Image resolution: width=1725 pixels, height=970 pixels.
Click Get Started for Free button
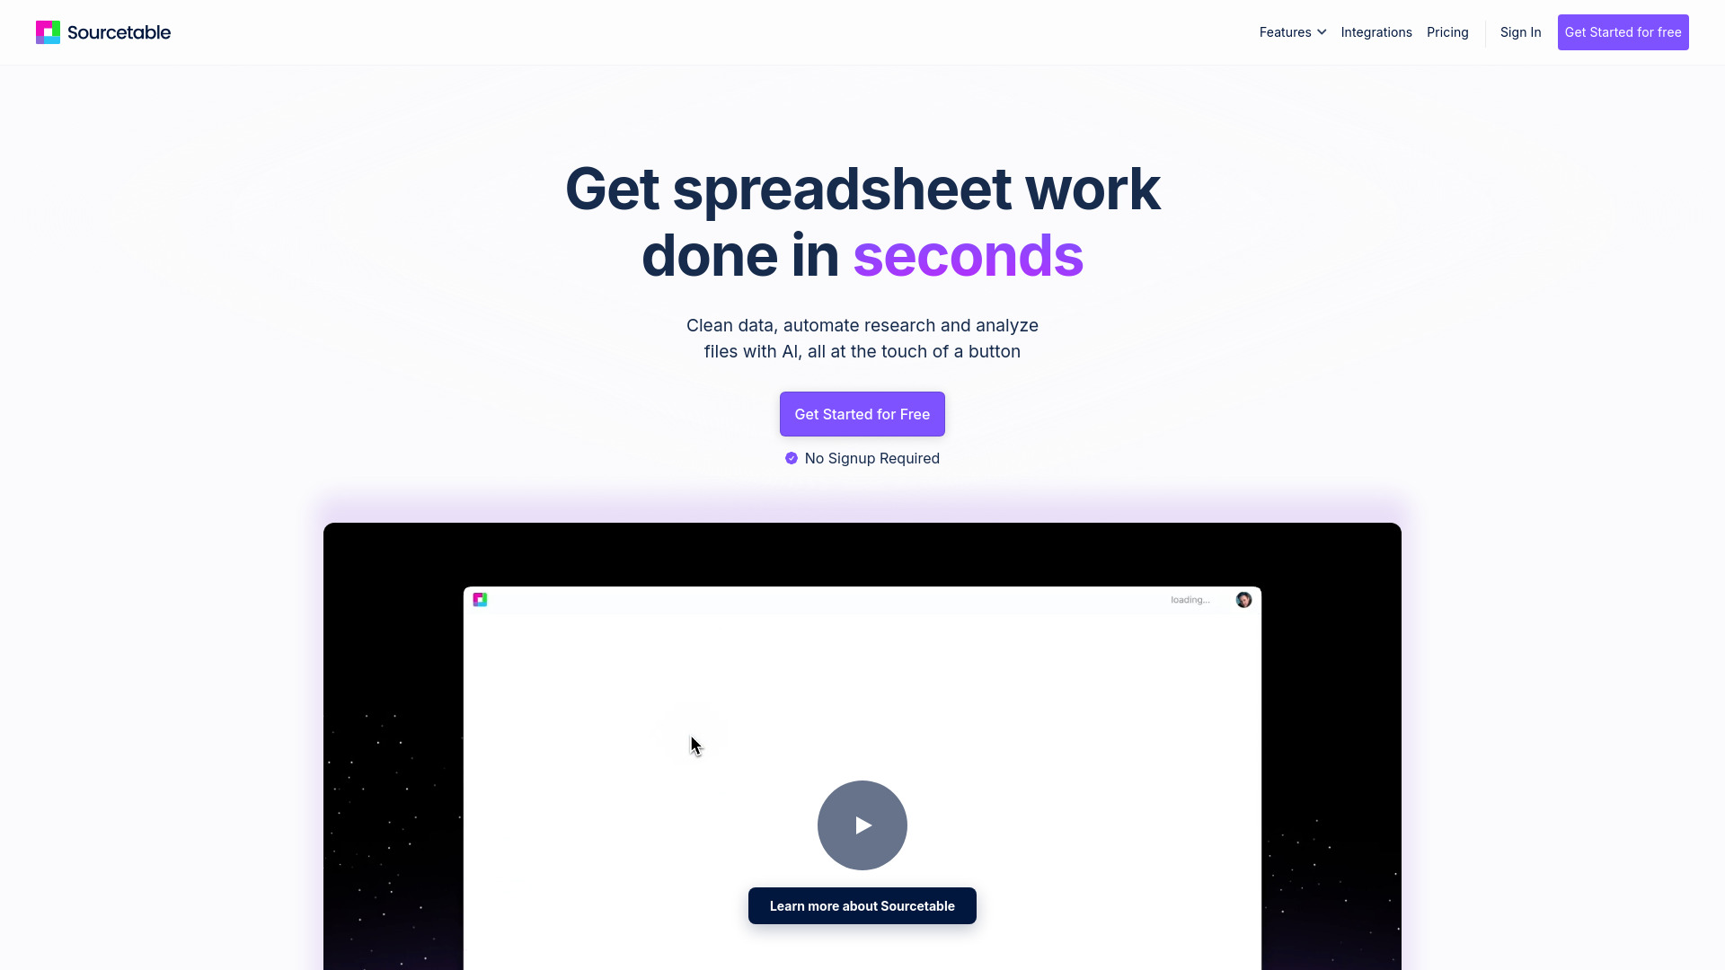click(x=862, y=413)
